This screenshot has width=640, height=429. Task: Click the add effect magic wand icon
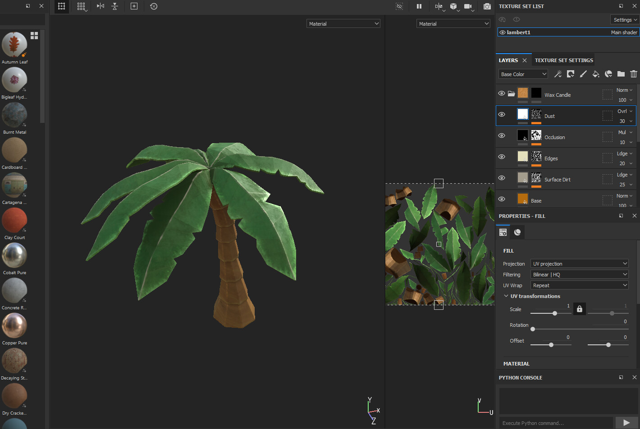coord(558,74)
